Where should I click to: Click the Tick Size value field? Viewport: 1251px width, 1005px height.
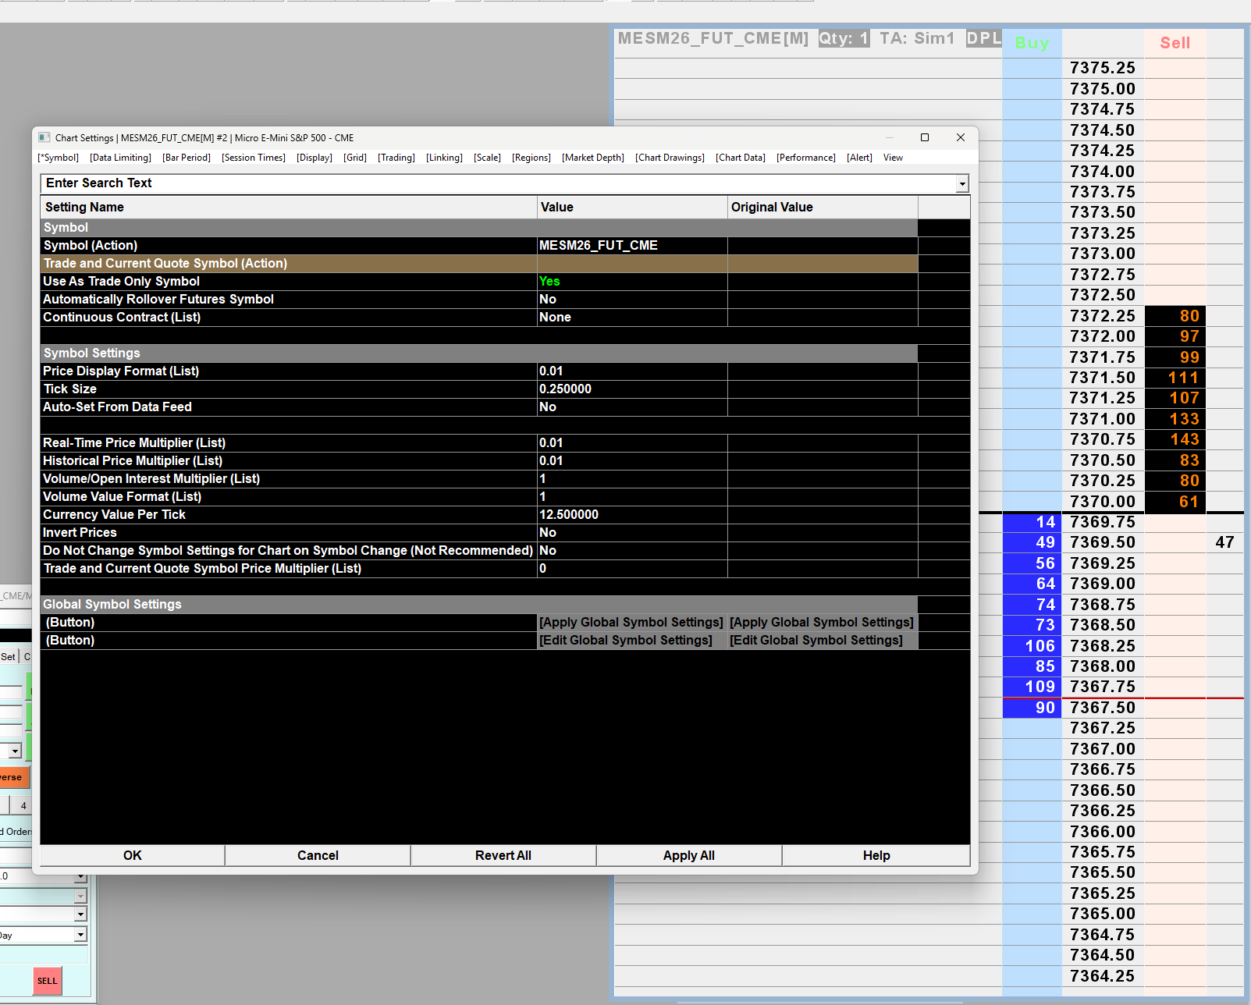[x=632, y=389]
